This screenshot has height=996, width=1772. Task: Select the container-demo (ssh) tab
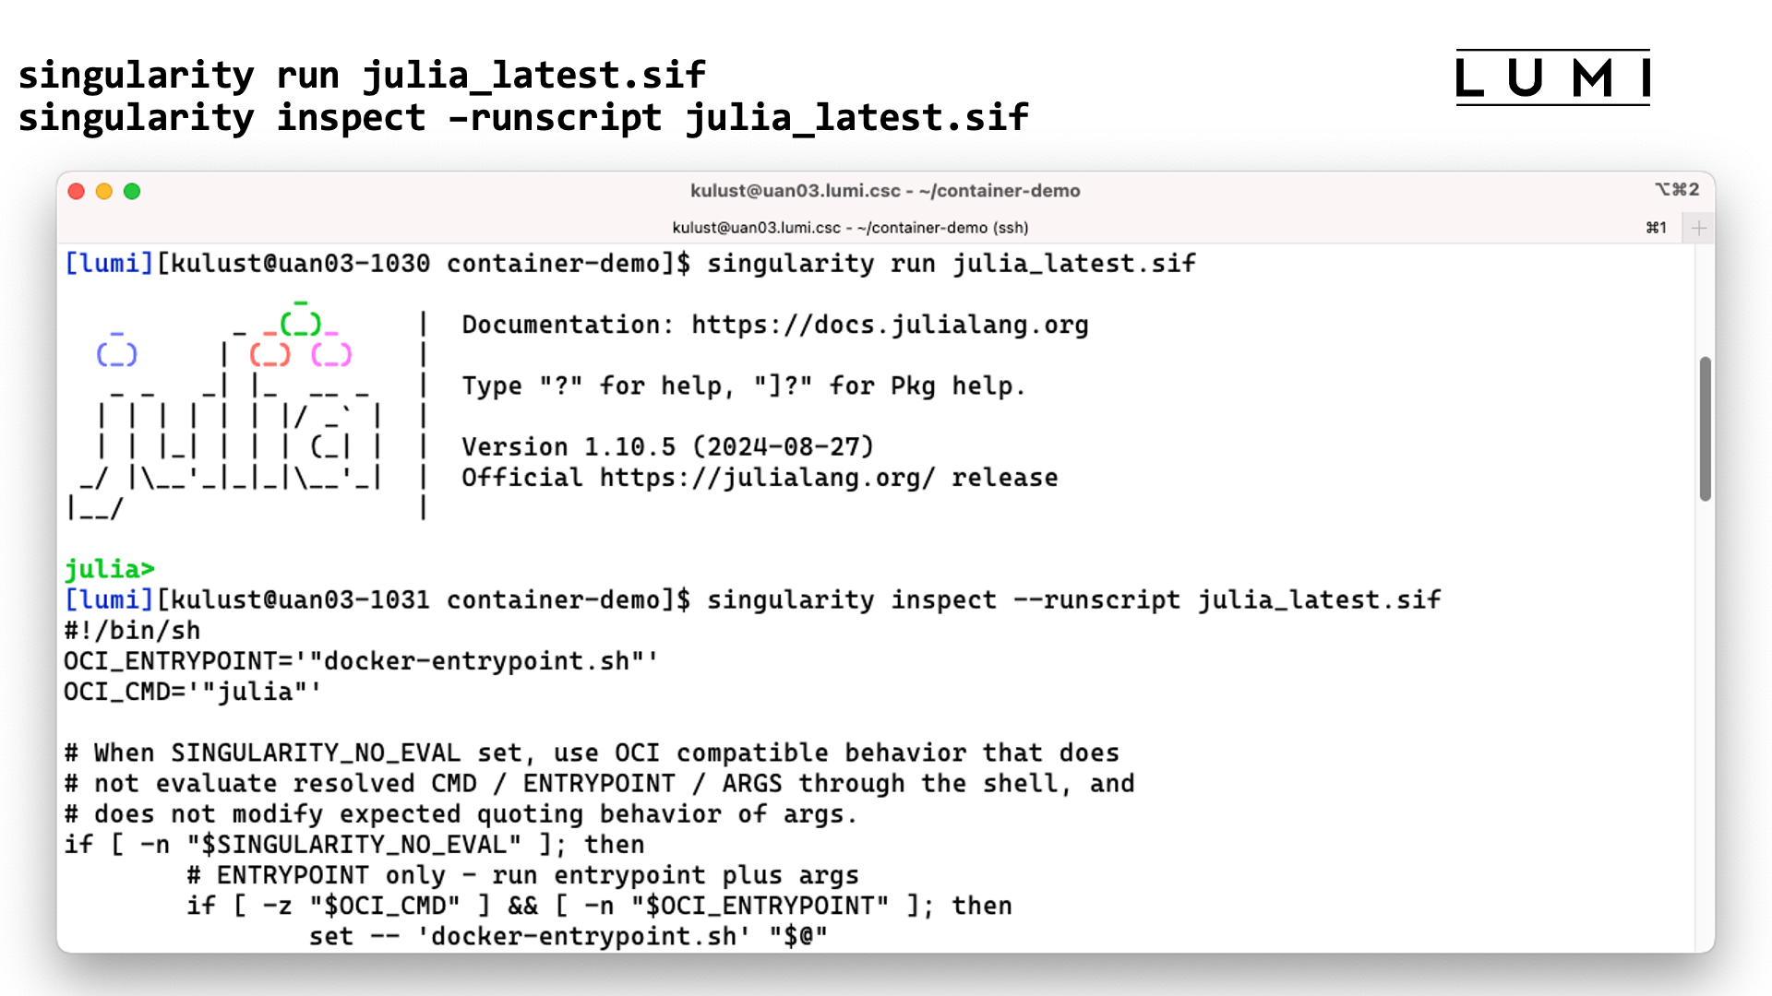click(x=849, y=228)
